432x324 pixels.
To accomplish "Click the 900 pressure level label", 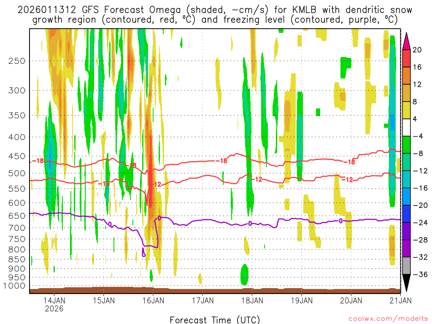I will tap(17, 269).
